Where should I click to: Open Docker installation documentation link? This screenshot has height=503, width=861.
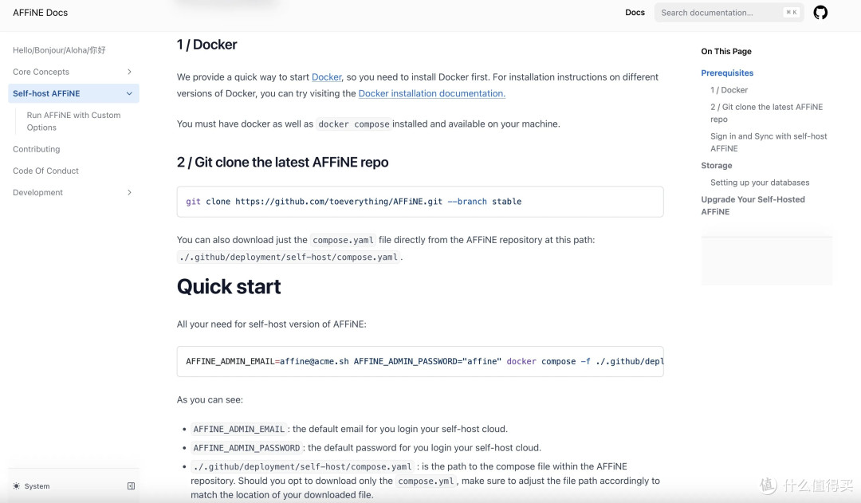431,93
